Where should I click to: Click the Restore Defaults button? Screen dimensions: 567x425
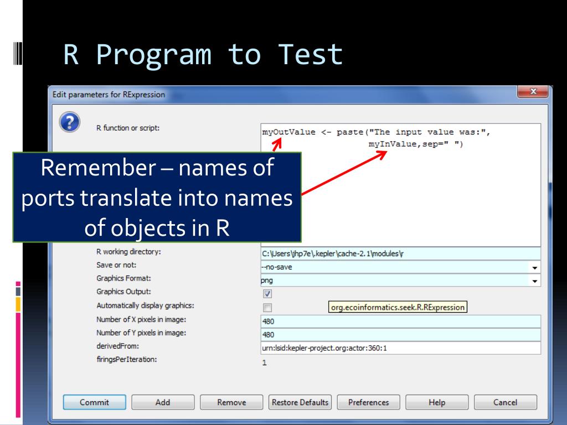(300, 402)
